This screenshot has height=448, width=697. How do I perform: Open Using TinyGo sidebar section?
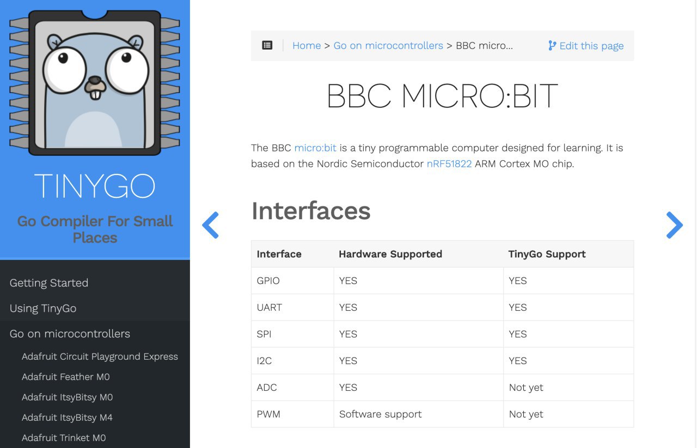[x=43, y=308]
